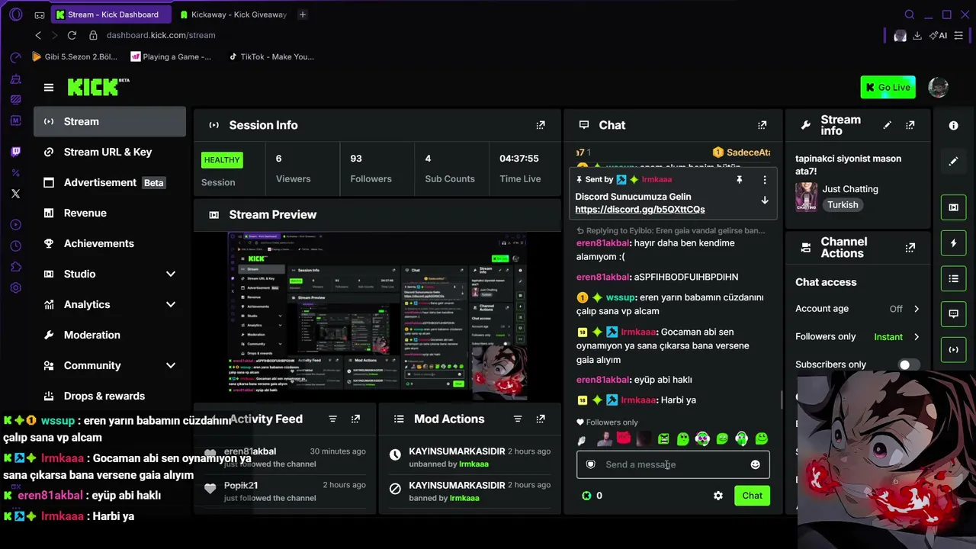Open the emoji picker in chat input
Viewport: 976px width, 549px height.
click(755, 464)
